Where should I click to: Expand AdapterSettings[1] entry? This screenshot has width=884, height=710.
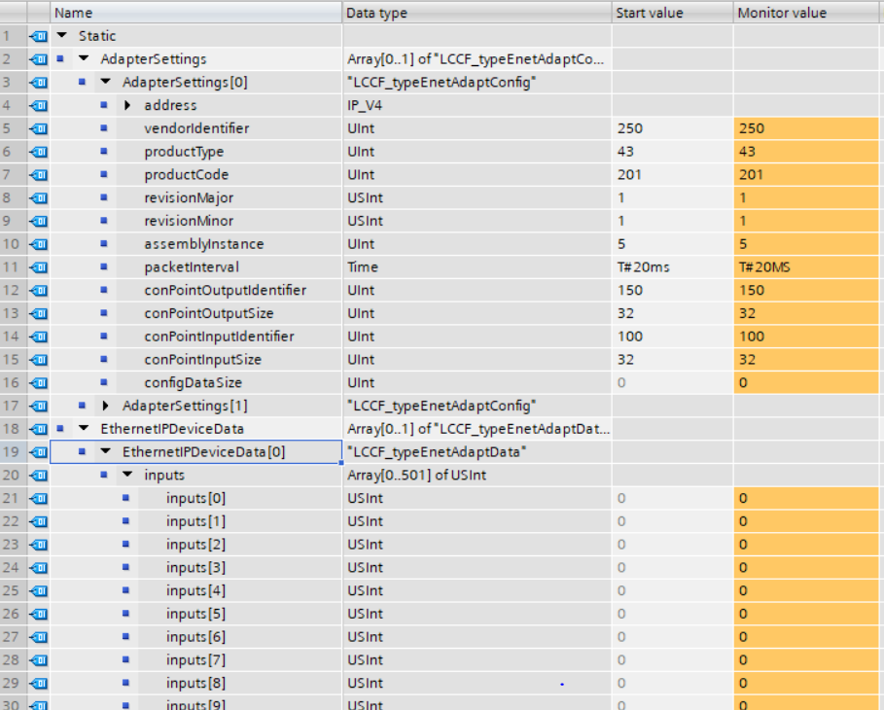[x=106, y=406]
